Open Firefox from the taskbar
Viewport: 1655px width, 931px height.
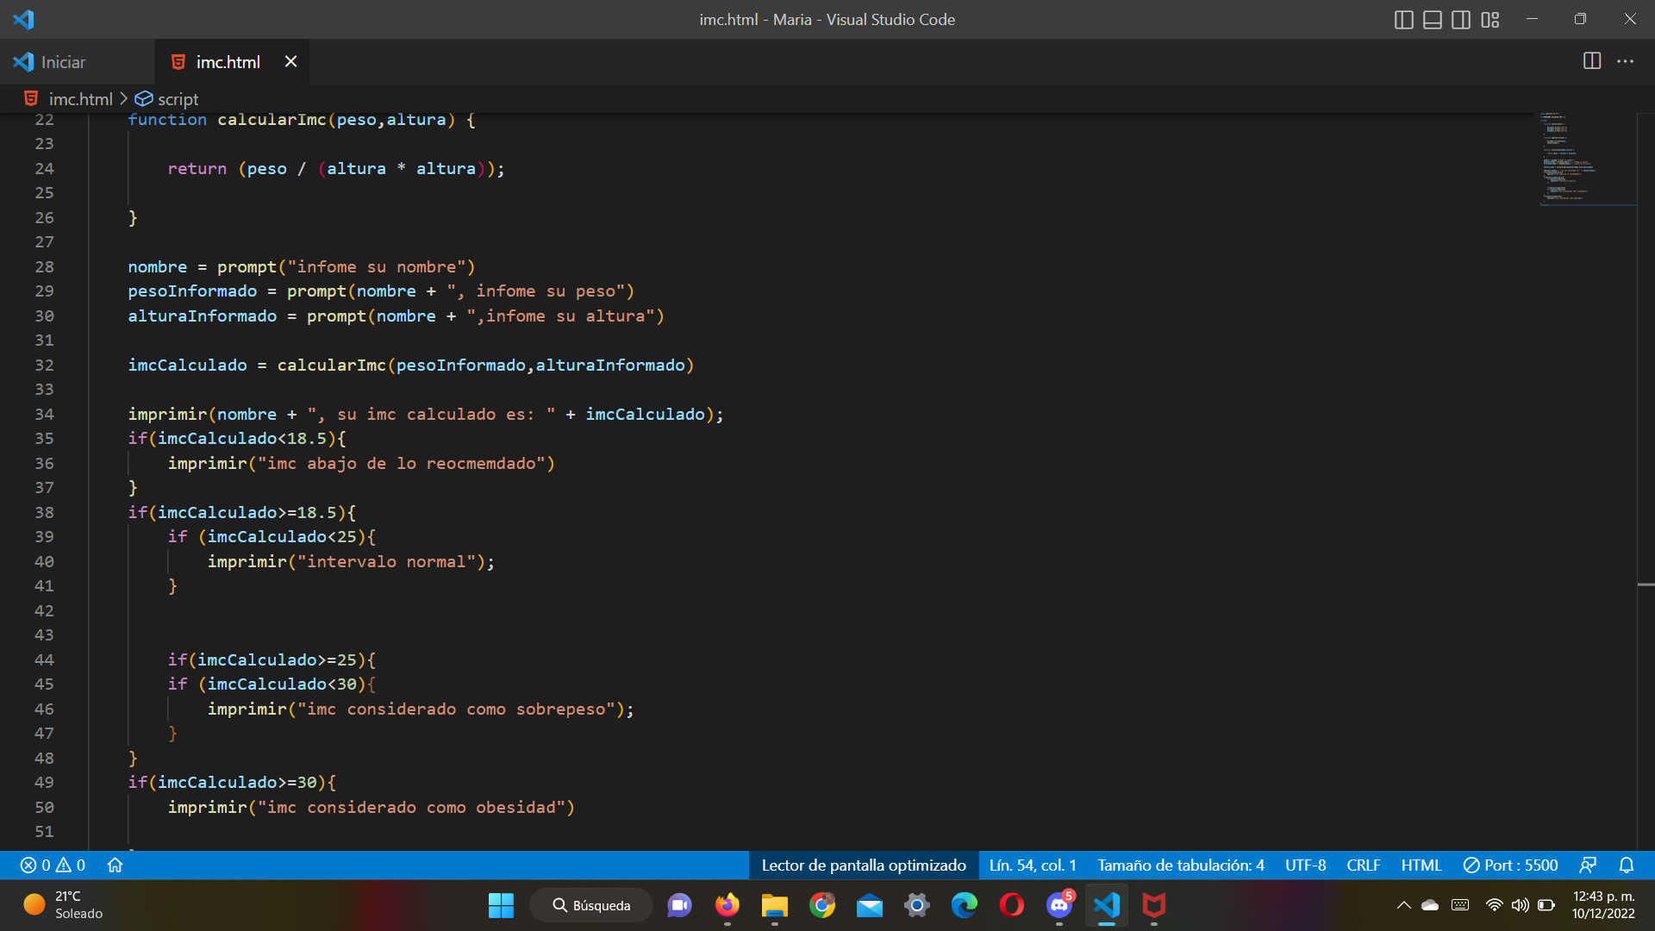728,905
